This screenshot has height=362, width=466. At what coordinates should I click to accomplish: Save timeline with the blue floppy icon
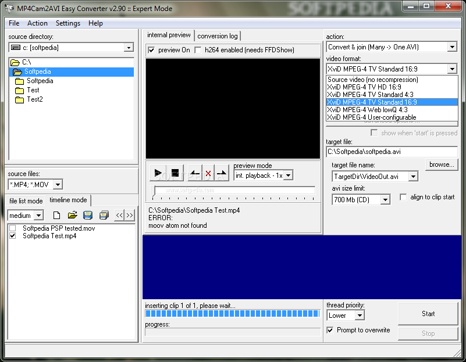click(88, 215)
